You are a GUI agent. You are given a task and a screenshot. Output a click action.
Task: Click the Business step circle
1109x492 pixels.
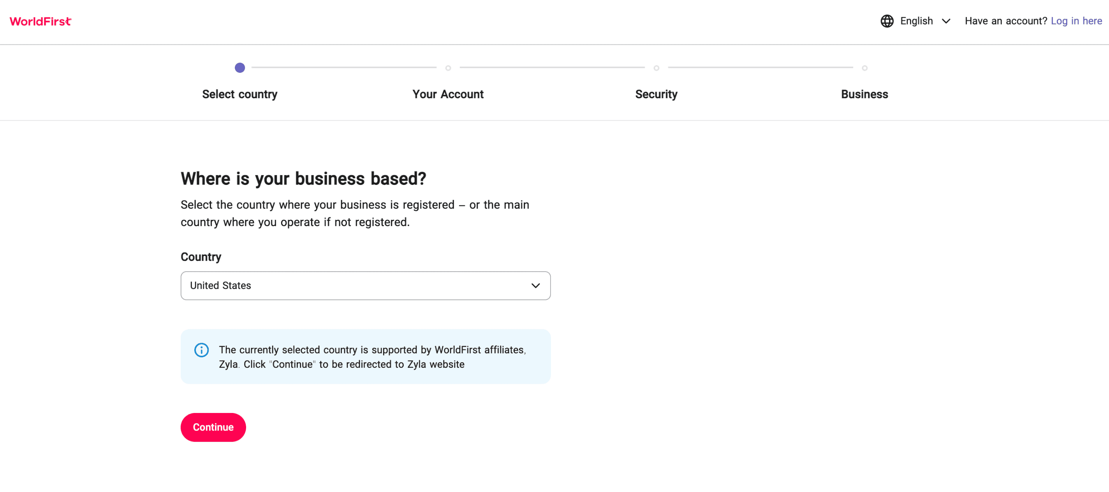point(864,68)
